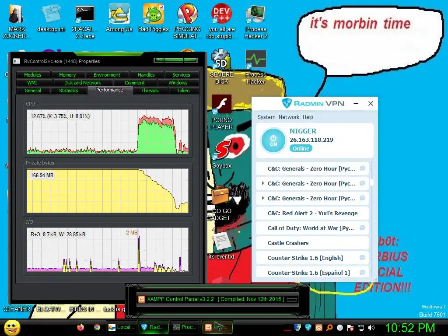Switch to the General tab
Image resolution: width=448 pixels, height=336 pixels.
[33, 91]
